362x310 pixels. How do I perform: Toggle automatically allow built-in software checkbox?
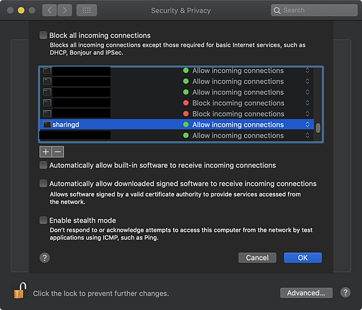[x=43, y=165]
